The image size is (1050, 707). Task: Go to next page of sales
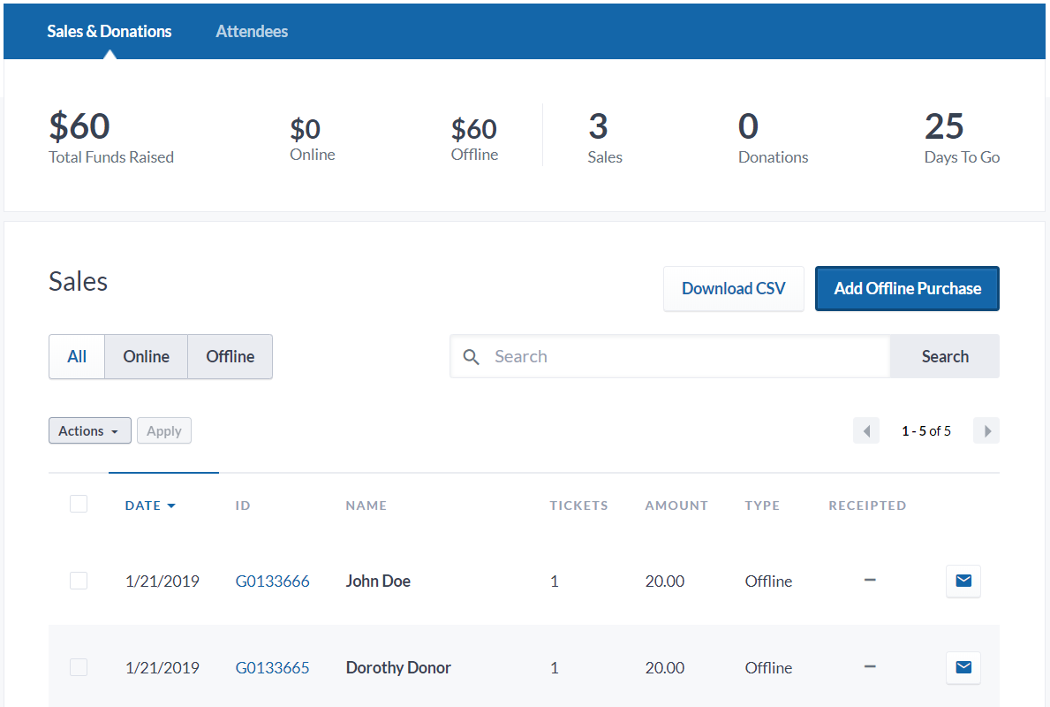pyautogui.click(x=986, y=431)
